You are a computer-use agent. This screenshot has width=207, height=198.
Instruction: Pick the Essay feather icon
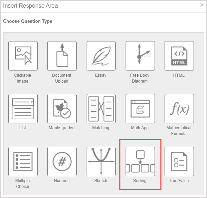pos(101,56)
